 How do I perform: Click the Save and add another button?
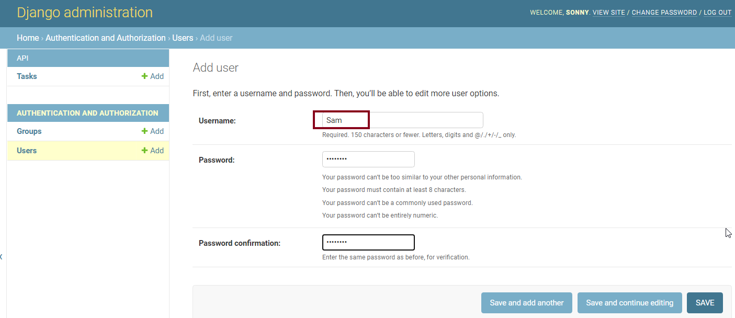coord(527,303)
